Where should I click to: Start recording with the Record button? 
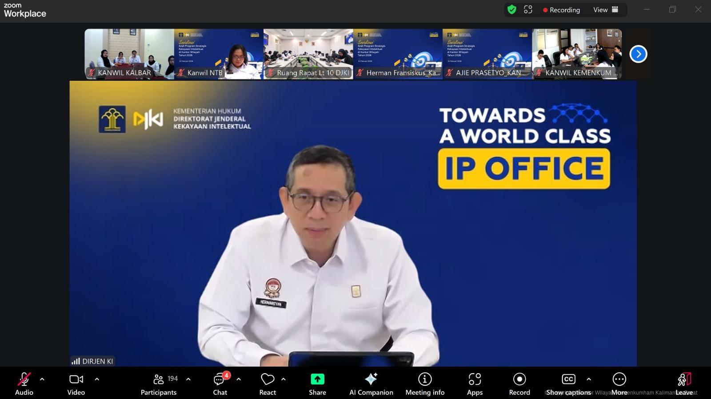519,384
